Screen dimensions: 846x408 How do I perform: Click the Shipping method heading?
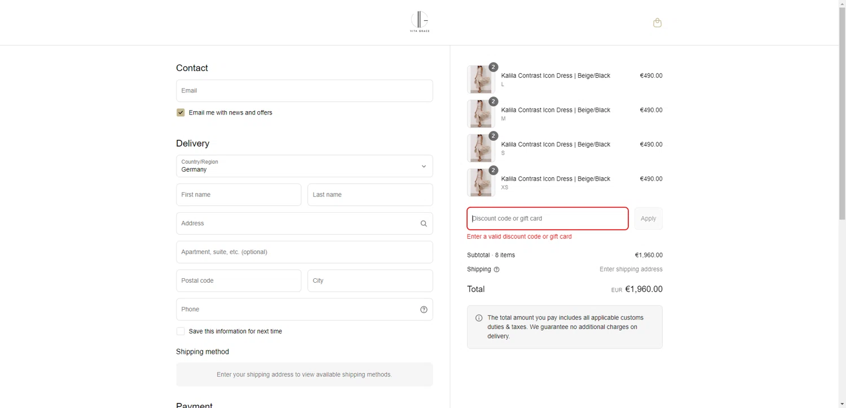click(x=202, y=352)
